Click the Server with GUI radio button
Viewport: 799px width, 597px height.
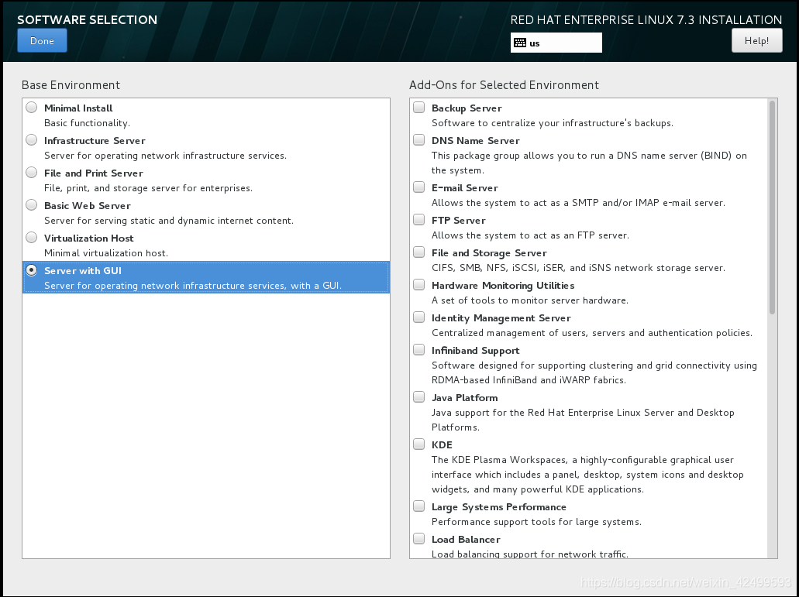click(x=32, y=270)
